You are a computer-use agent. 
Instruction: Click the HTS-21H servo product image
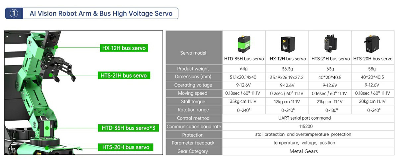[x=330, y=43]
